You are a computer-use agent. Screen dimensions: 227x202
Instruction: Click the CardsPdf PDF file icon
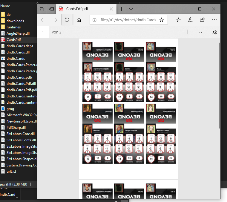pyautogui.click(x=3, y=40)
